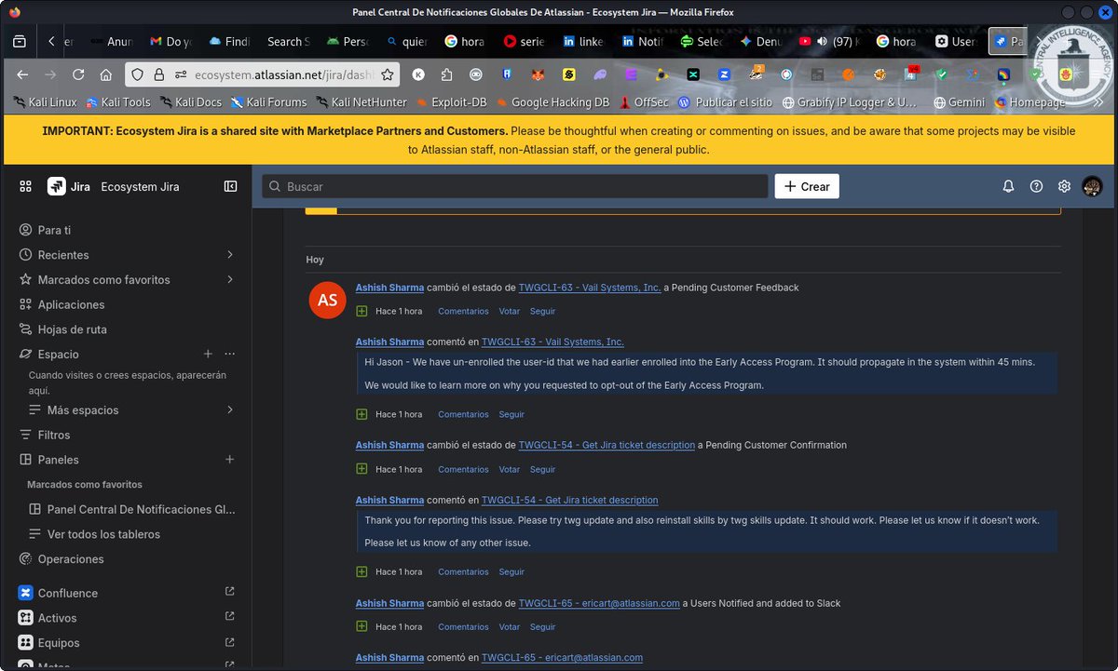This screenshot has height=671, width=1118.
Task: Open Aplicaciones in the sidebar
Action: 127,304
